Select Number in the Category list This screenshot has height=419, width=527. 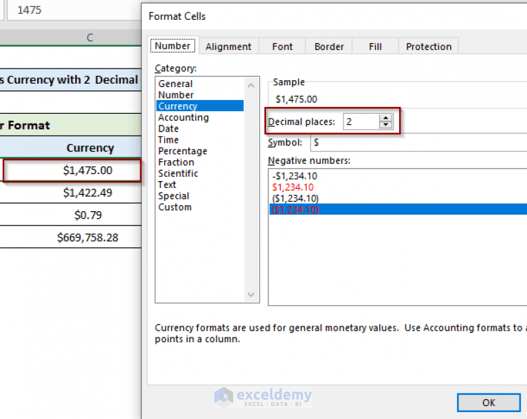click(200, 95)
